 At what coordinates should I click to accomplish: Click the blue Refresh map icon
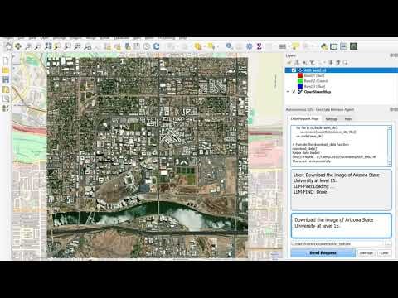(157, 46)
